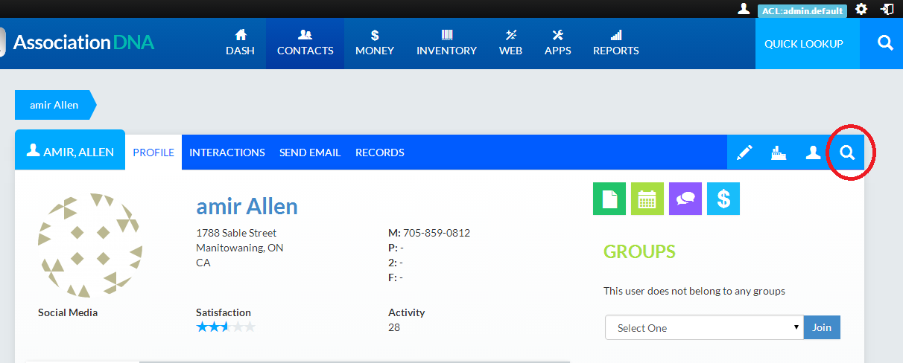Viewport: 903px width, 363px height.
Task: Go to the Records tab
Action: tap(379, 152)
